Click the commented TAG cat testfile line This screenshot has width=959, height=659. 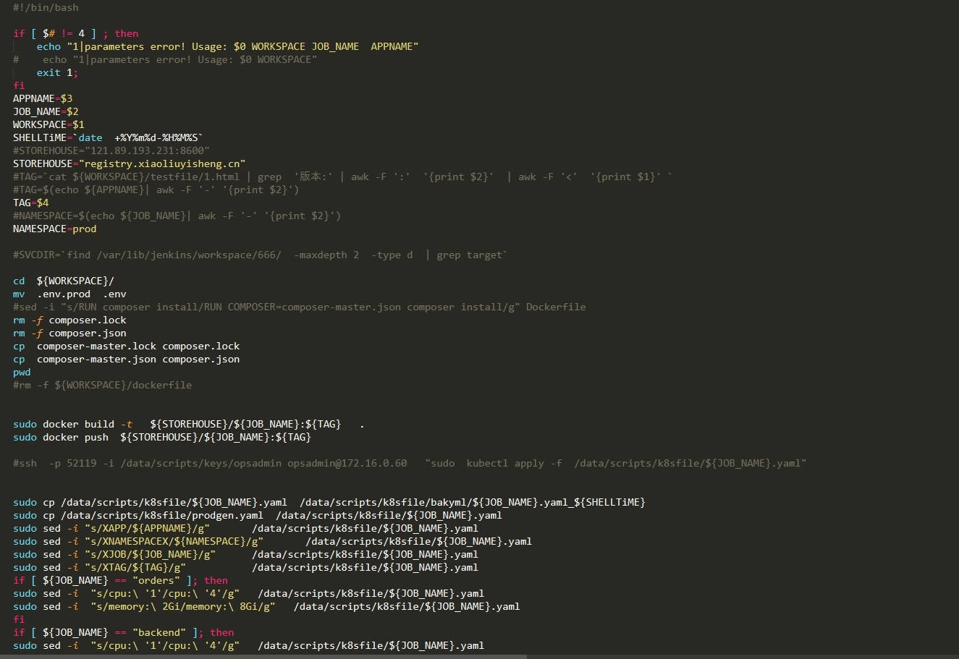pyautogui.click(x=342, y=177)
